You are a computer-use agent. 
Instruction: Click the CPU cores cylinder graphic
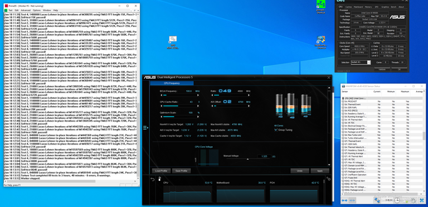[x=293, y=105]
